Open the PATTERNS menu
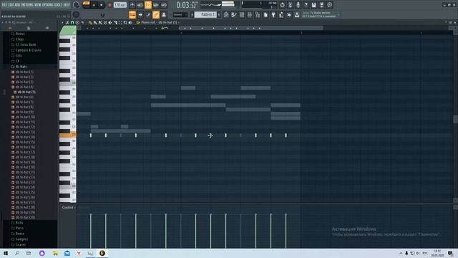Screen dimensions: 458x258 click(27, 5)
